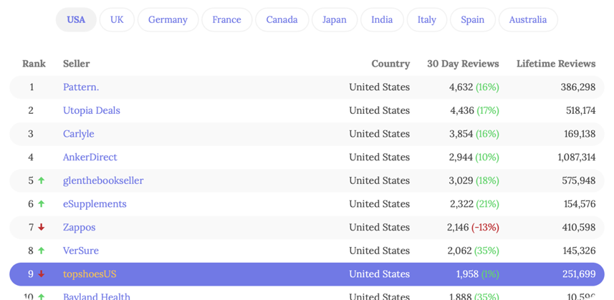Viewport: 614px width, 300px height.
Task: Switch to the Canada tab
Action: click(x=282, y=20)
